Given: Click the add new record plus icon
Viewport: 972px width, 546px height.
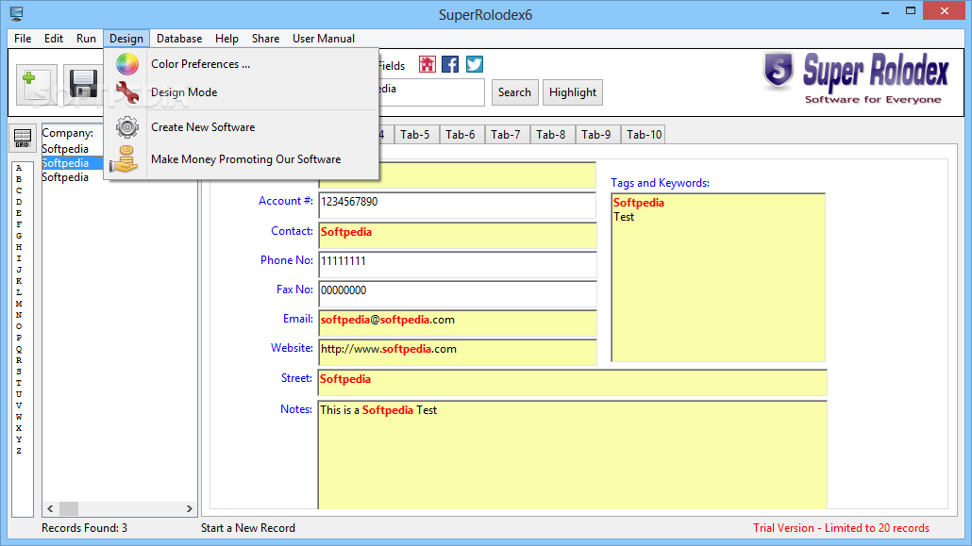Looking at the screenshot, I should coord(37,84).
